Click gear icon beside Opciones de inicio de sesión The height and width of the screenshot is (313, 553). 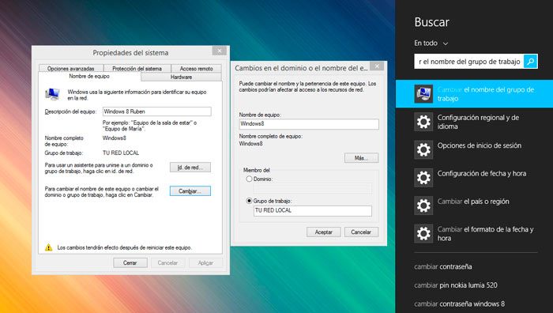pos(423,149)
